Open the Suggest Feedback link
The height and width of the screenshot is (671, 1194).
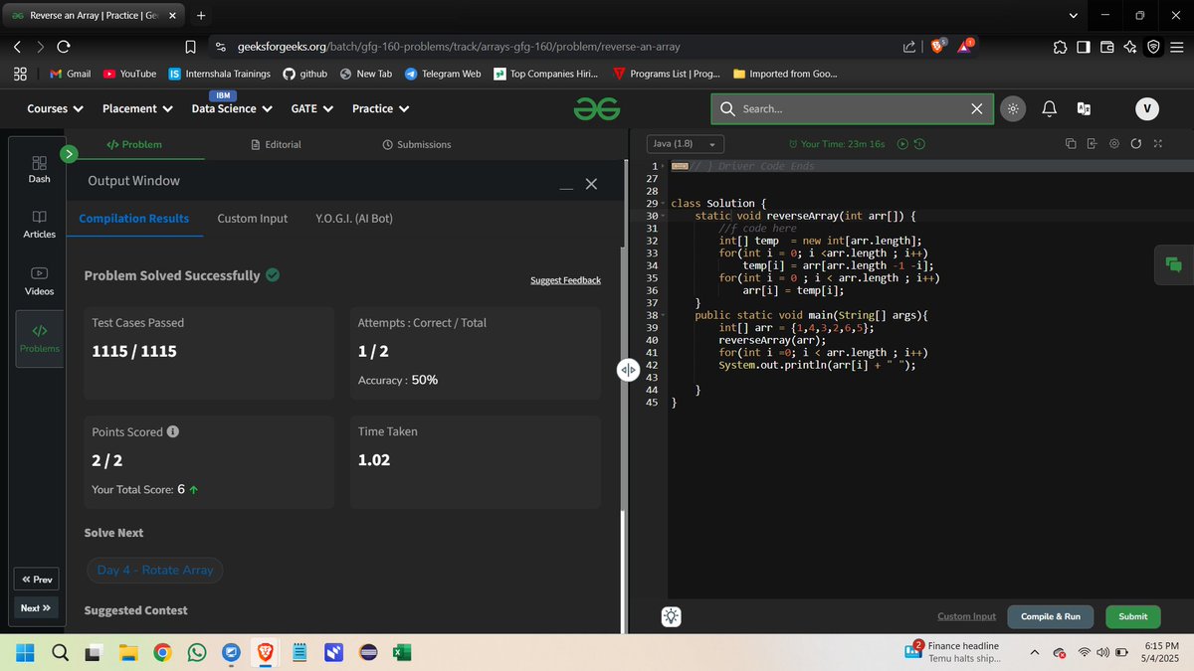coord(565,279)
